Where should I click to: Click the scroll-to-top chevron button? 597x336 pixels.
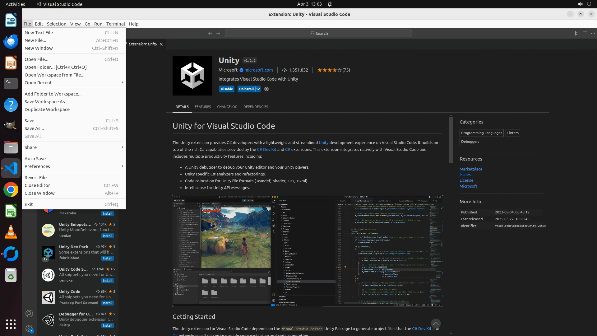click(x=436, y=324)
